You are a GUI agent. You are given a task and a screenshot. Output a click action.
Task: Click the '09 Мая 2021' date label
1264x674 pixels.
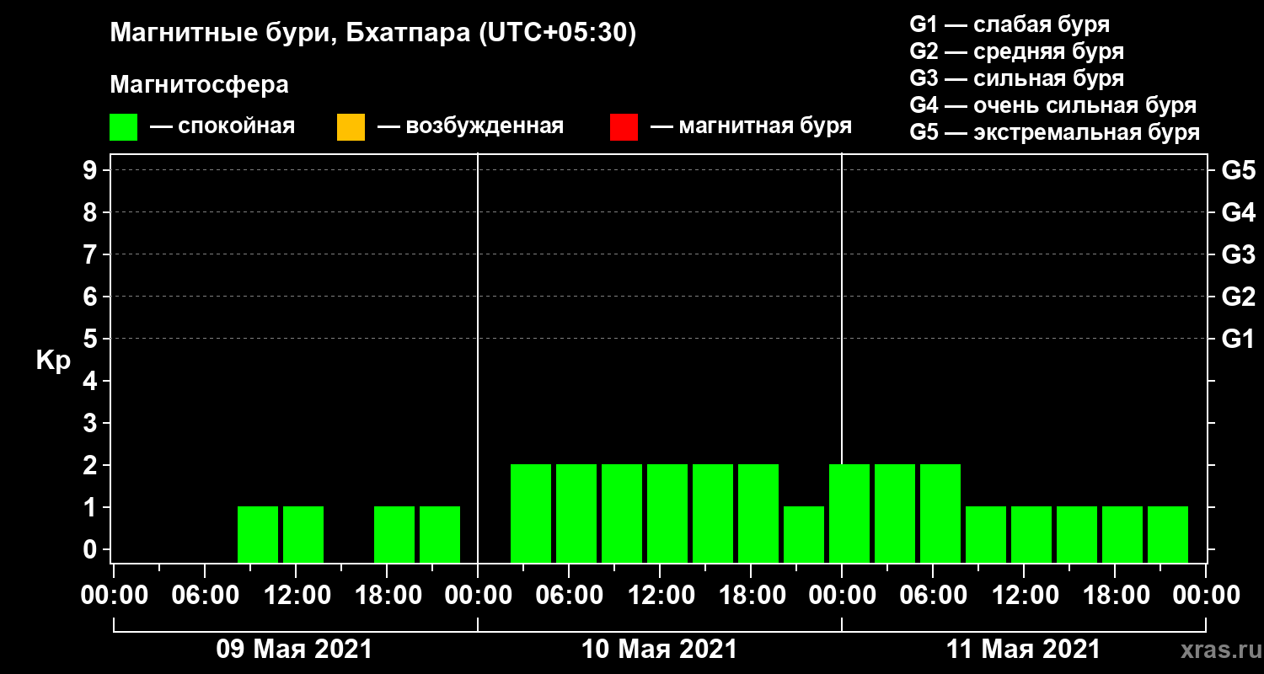coord(294,650)
